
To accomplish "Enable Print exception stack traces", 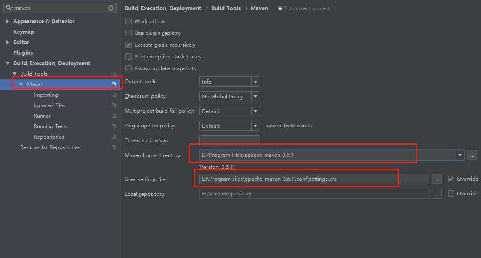I will point(128,57).
